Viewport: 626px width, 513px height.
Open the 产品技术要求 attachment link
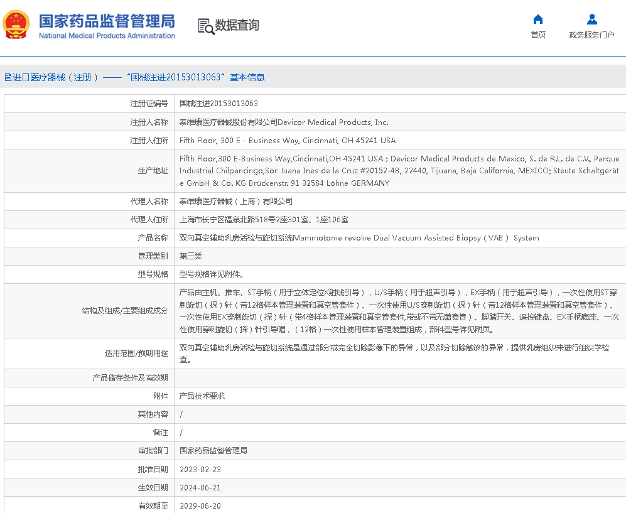coord(202,396)
